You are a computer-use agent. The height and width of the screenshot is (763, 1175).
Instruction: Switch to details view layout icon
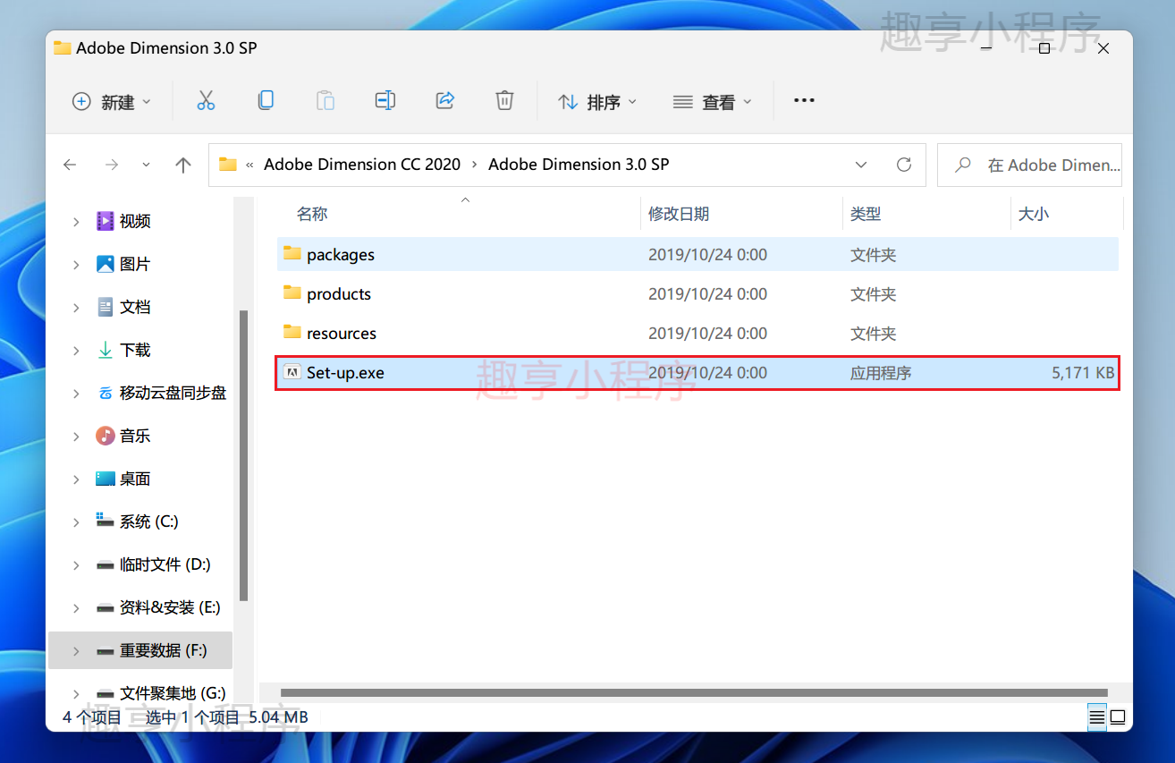click(1096, 716)
